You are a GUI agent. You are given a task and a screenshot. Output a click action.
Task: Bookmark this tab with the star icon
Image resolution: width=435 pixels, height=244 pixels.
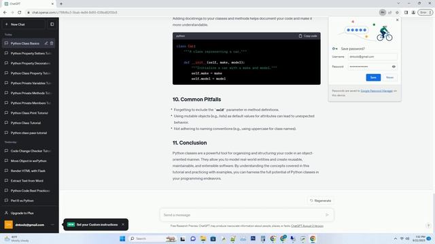(x=397, y=12)
